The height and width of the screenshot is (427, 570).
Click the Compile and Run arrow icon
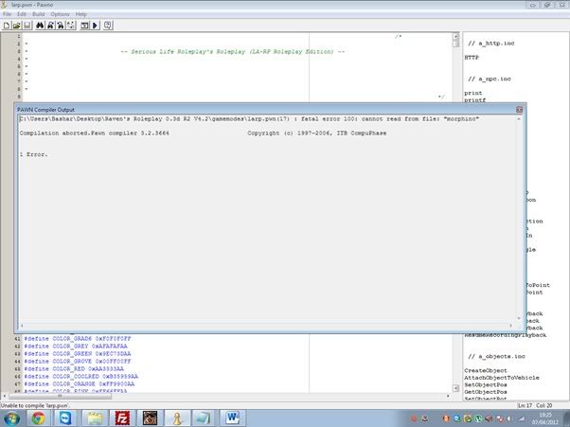pyautogui.click(x=95, y=26)
